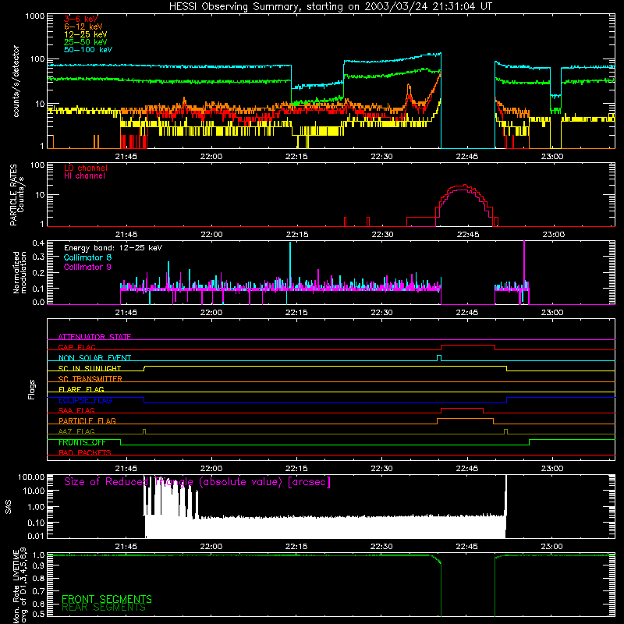Click the 6-12 keV peak near 22:35
The width and height of the screenshot is (624, 624).
(x=409, y=90)
